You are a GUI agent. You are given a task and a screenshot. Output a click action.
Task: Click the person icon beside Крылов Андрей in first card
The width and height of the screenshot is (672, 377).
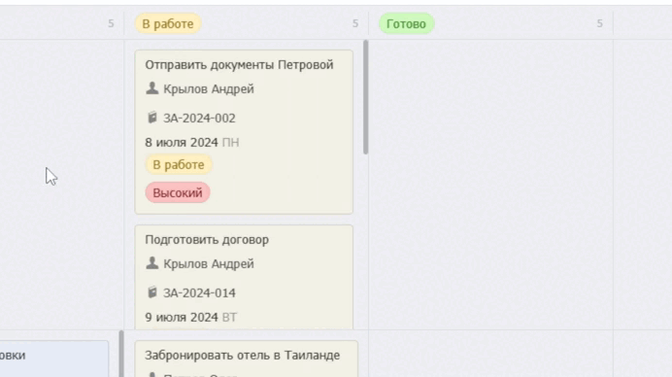click(x=152, y=88)
